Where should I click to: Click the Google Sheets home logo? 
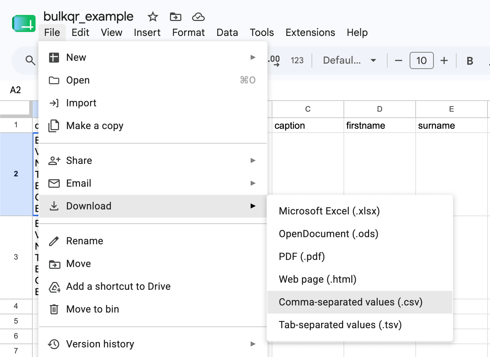24,23
